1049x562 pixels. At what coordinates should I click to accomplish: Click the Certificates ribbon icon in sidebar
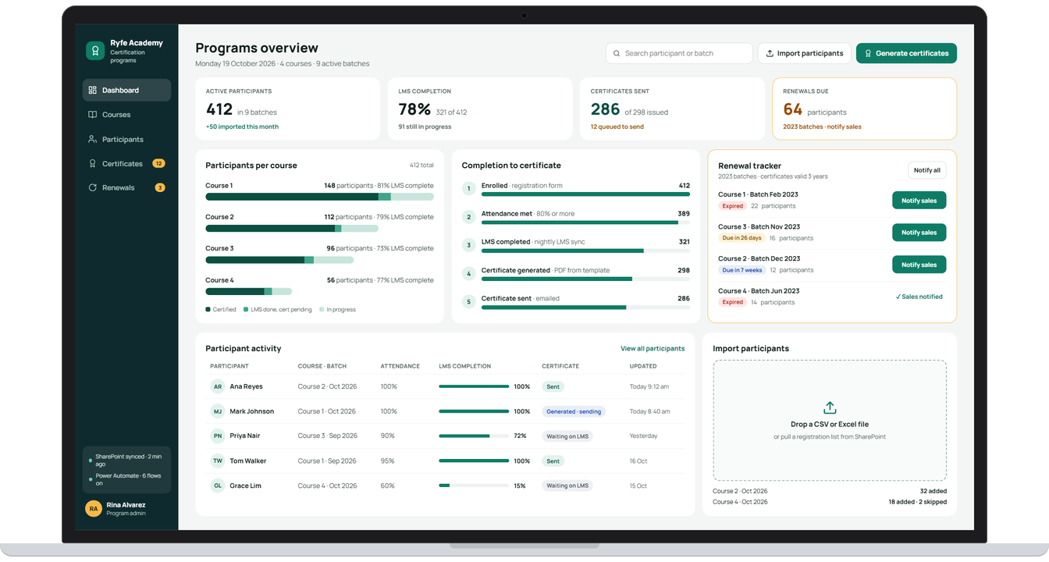click(x=93, y=163)
